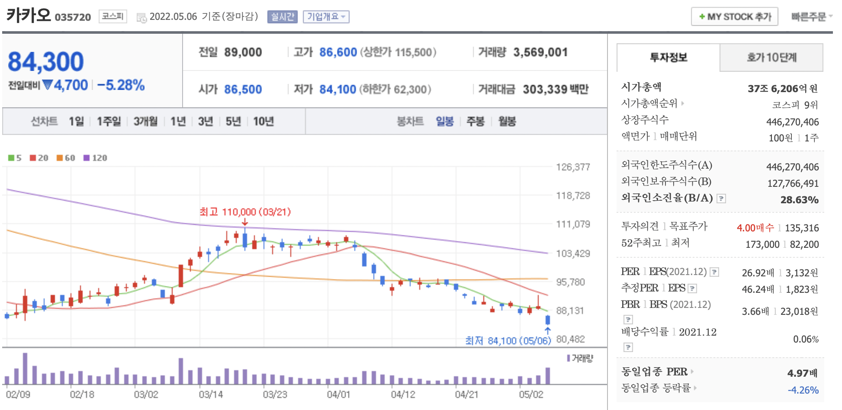This screenshot has height=410, width=842.
Task: Open help icon under PBR BPS
Action: point(628,320)
